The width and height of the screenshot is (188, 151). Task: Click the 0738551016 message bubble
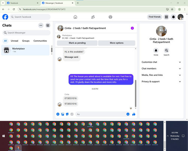click(70, 98)
